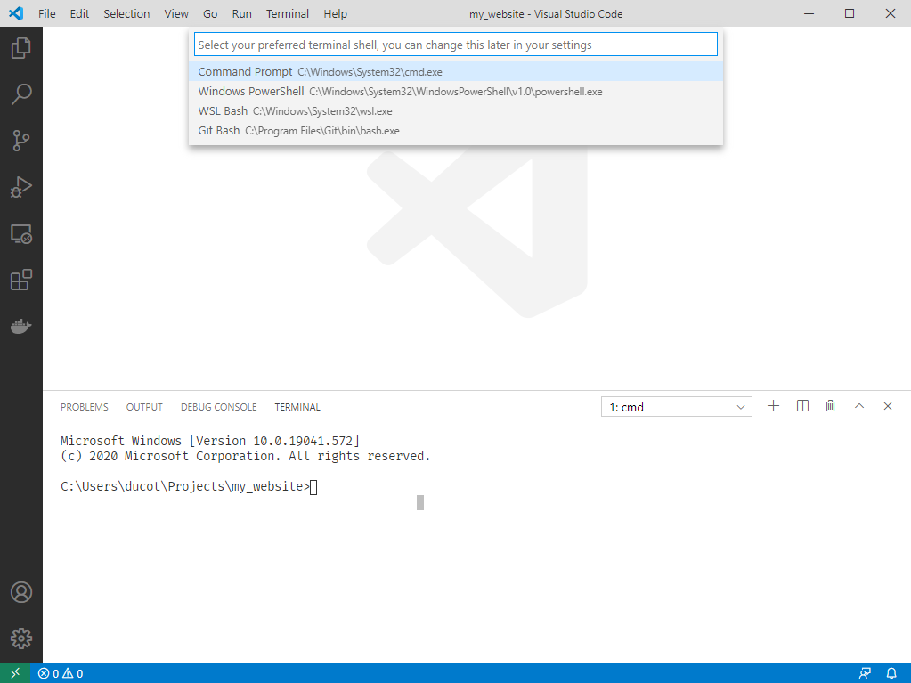Create a new terminal with plus icon
This screenshot has height=683, width=911.
(773, 405)
